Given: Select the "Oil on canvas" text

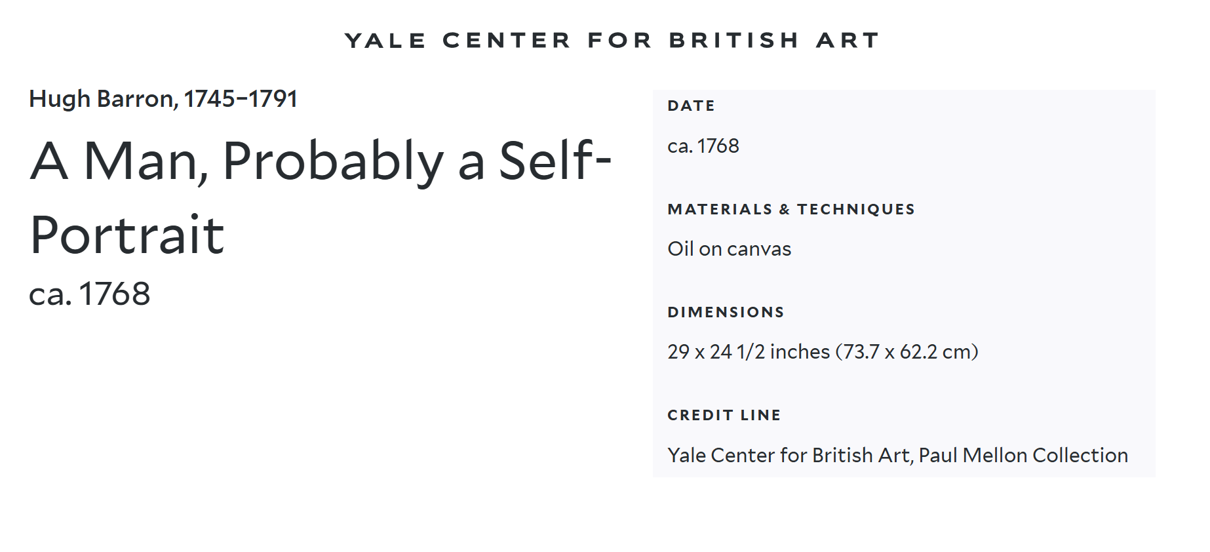Looking at the screenshot, I should [729, 249].
